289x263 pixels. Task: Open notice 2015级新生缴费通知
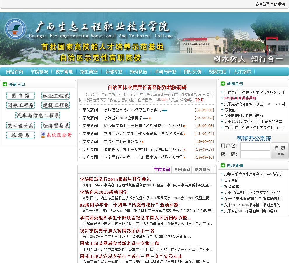tap(240, 98)
